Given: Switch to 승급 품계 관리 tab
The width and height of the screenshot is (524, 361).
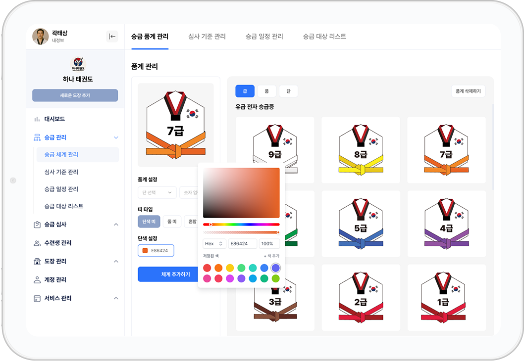Looking at the screenshot, I should [x=150, y=37].
